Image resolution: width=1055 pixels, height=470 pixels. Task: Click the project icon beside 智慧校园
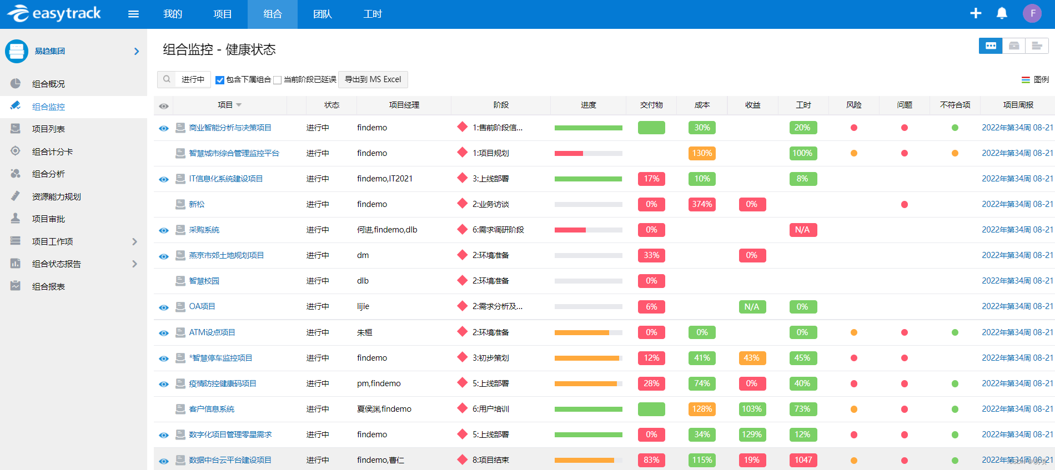180,281
